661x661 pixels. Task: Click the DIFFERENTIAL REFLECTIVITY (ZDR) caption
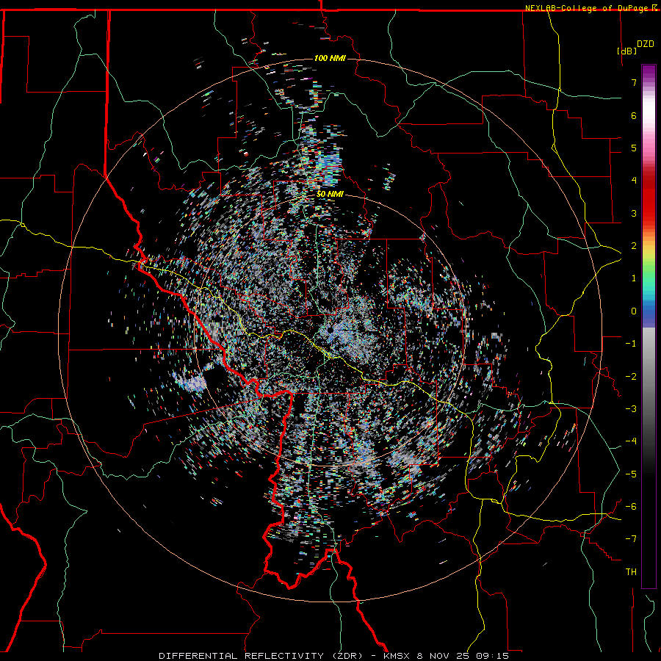click(x=261, y=656)
